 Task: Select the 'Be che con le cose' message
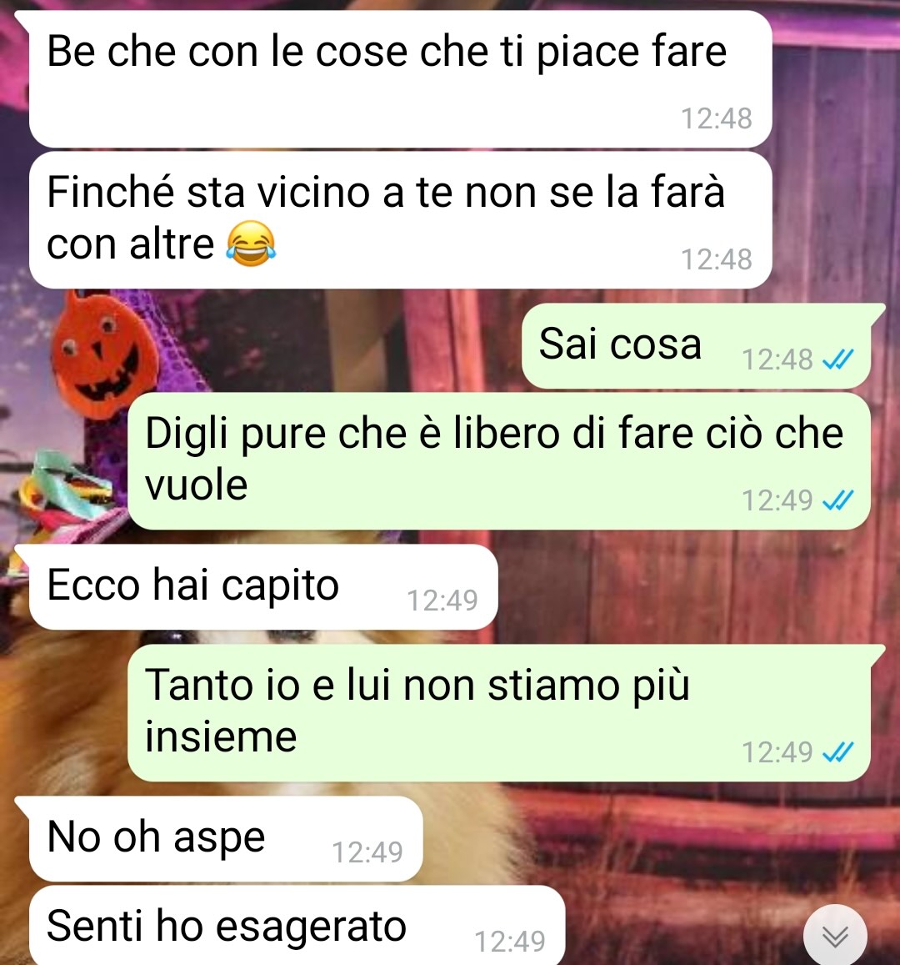click(x=400, y=78)
